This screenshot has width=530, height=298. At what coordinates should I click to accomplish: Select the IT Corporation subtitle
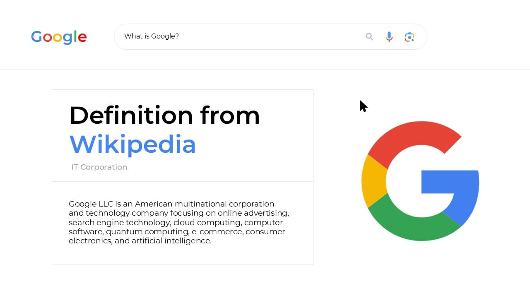click(x=99, y=167)
